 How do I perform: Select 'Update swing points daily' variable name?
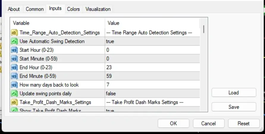[x=46, y=94]
